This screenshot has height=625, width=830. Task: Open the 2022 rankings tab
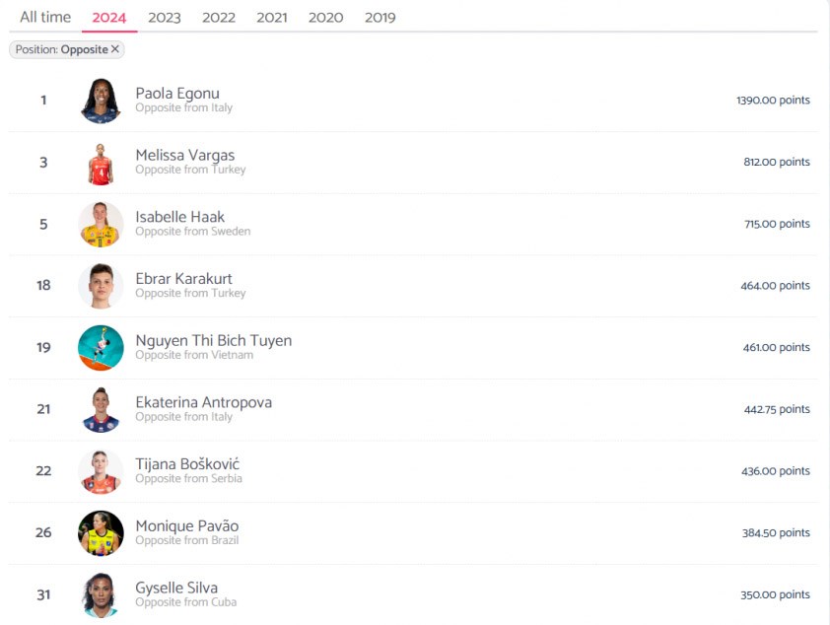[x=218, y=17]
